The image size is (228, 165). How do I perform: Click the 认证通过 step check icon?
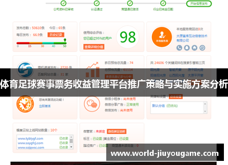click(x=97, y=3)
